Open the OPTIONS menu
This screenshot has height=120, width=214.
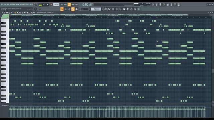(x=22, y=4)
